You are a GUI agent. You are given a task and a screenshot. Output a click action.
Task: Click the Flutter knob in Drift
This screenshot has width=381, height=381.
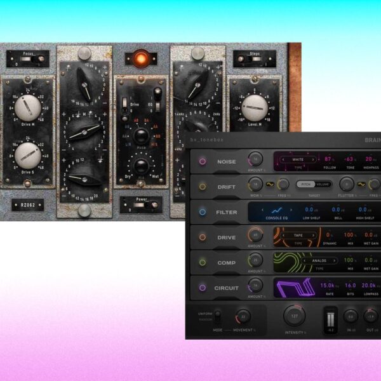pyautogui.click(x=347, y=184)
